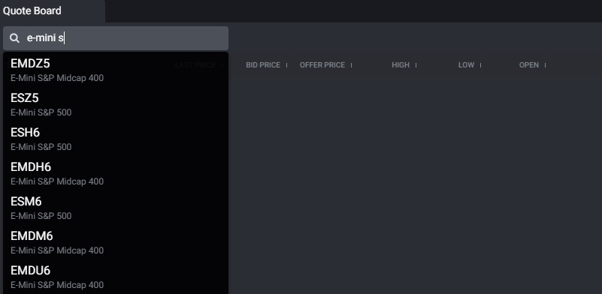Choose the EMDM6 contract entry

pos(116,242)
